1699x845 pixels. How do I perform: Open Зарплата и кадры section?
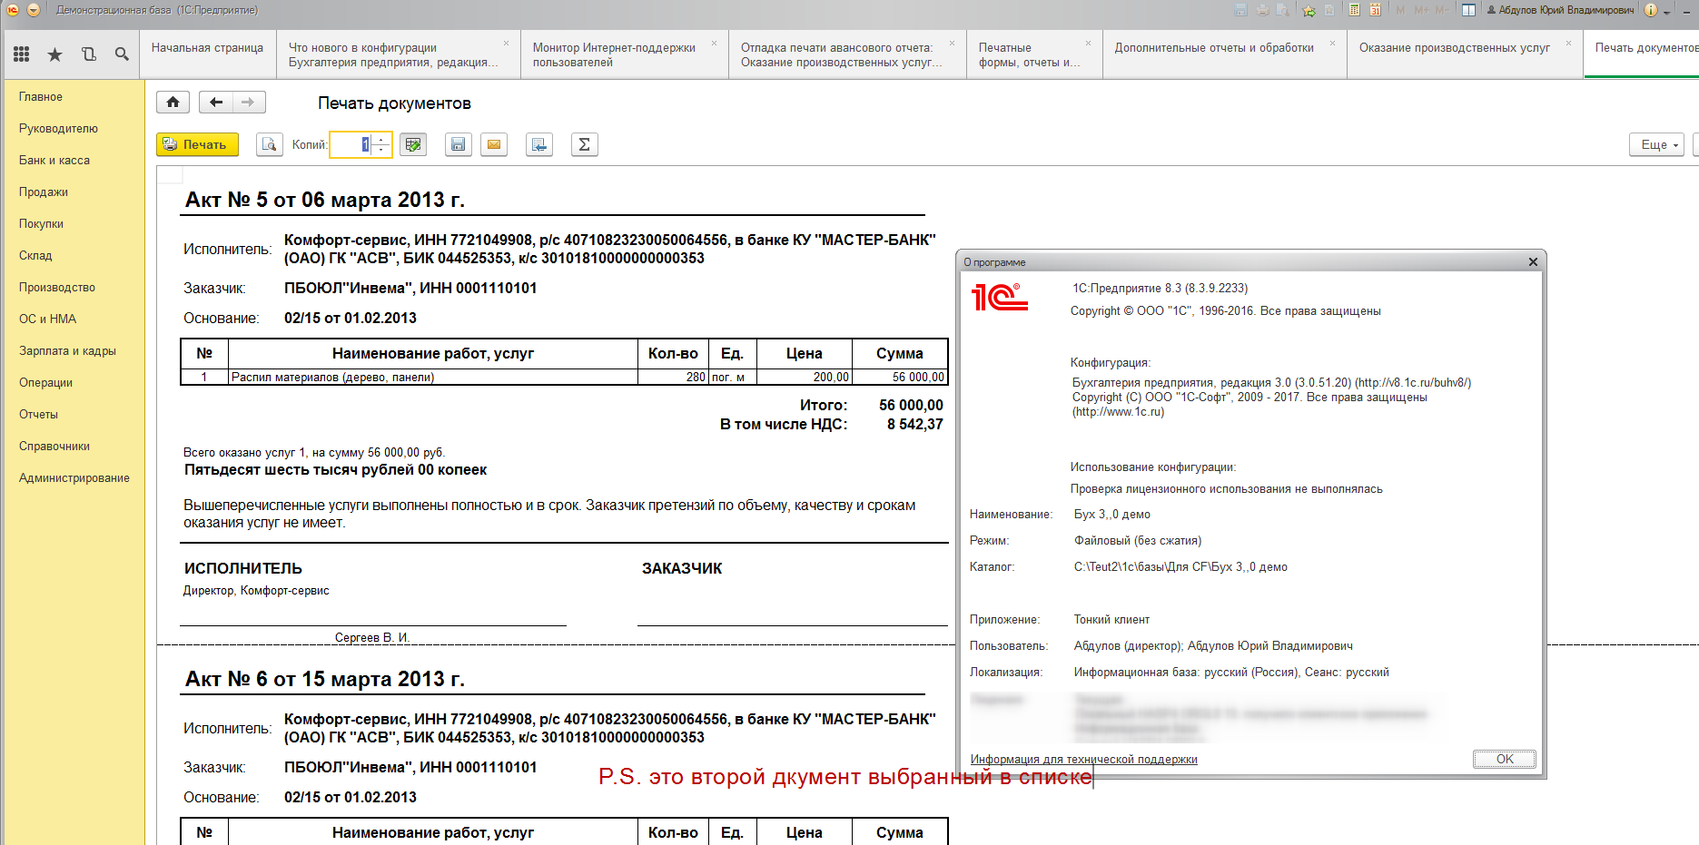67,350
